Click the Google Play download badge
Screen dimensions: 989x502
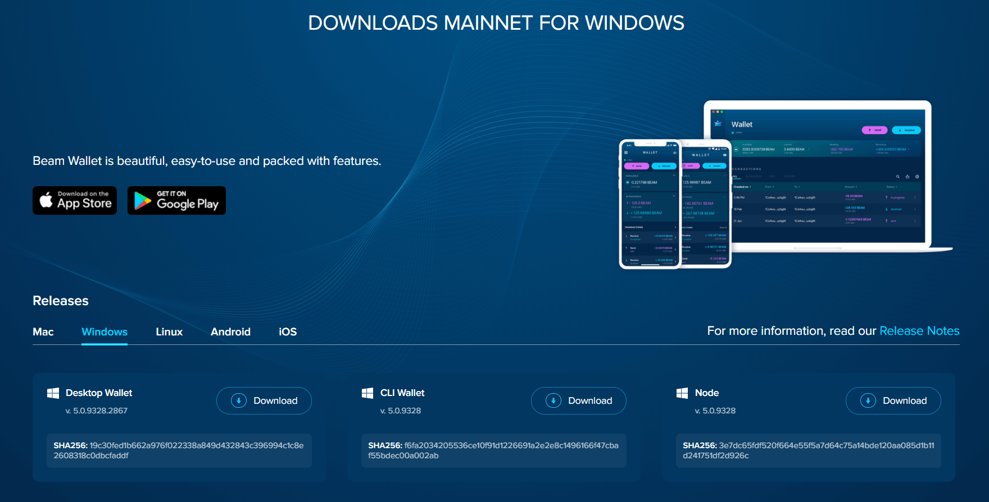coord(176,200)
